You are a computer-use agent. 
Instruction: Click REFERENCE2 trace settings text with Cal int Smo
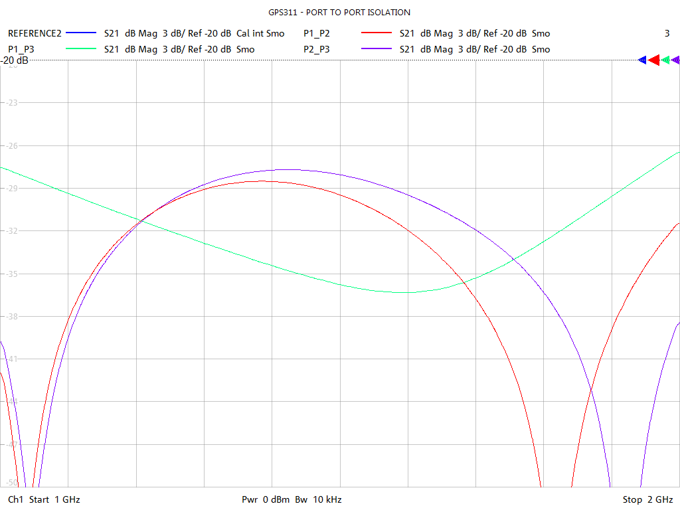pyautogui.click(x=195, y=33)
